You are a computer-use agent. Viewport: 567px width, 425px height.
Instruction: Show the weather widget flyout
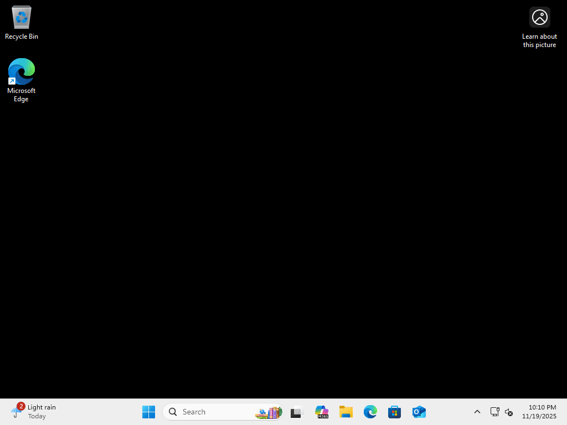click(33, 412)
